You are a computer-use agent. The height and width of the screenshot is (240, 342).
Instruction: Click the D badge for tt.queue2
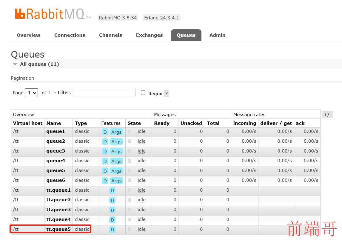pos(112,200)
